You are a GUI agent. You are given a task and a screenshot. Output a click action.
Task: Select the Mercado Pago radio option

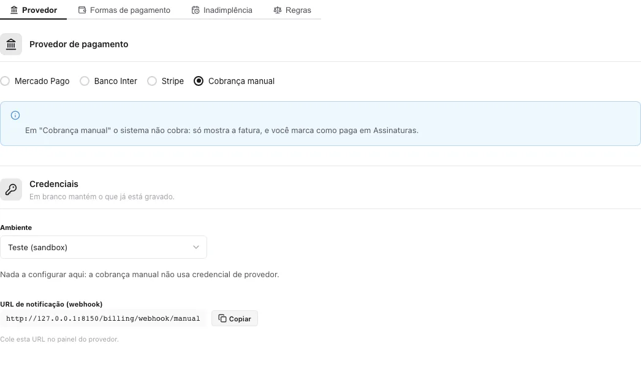pyautogui.click(x=5, y=81)
